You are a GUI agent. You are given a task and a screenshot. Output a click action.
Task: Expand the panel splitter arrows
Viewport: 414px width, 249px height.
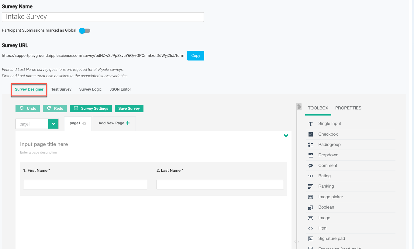pyautogui.click(x=296, y=241)
